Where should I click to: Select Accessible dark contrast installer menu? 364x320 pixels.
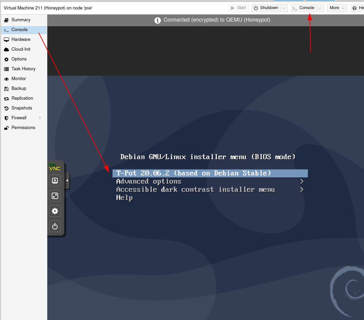(x=210, y=190)
